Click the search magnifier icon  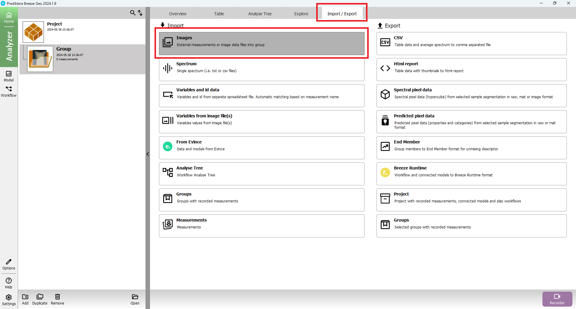(132, 13)
